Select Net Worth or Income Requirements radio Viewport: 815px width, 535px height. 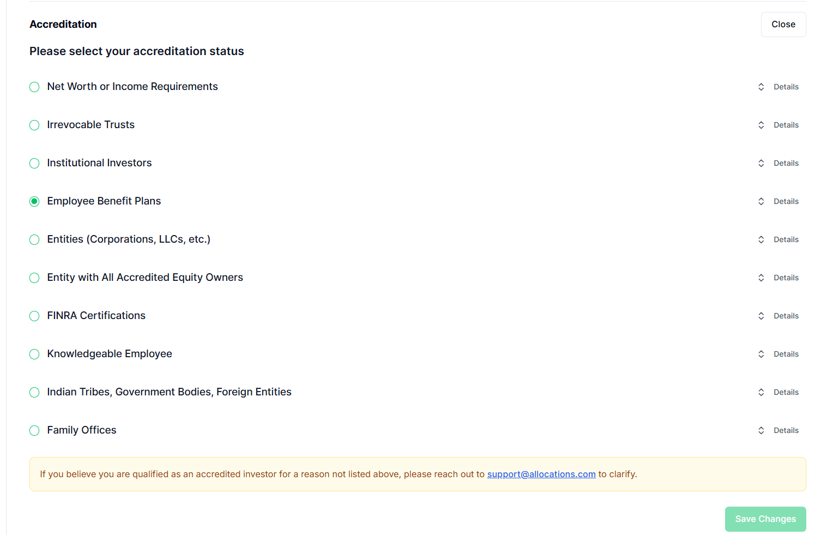click(34, 87)
